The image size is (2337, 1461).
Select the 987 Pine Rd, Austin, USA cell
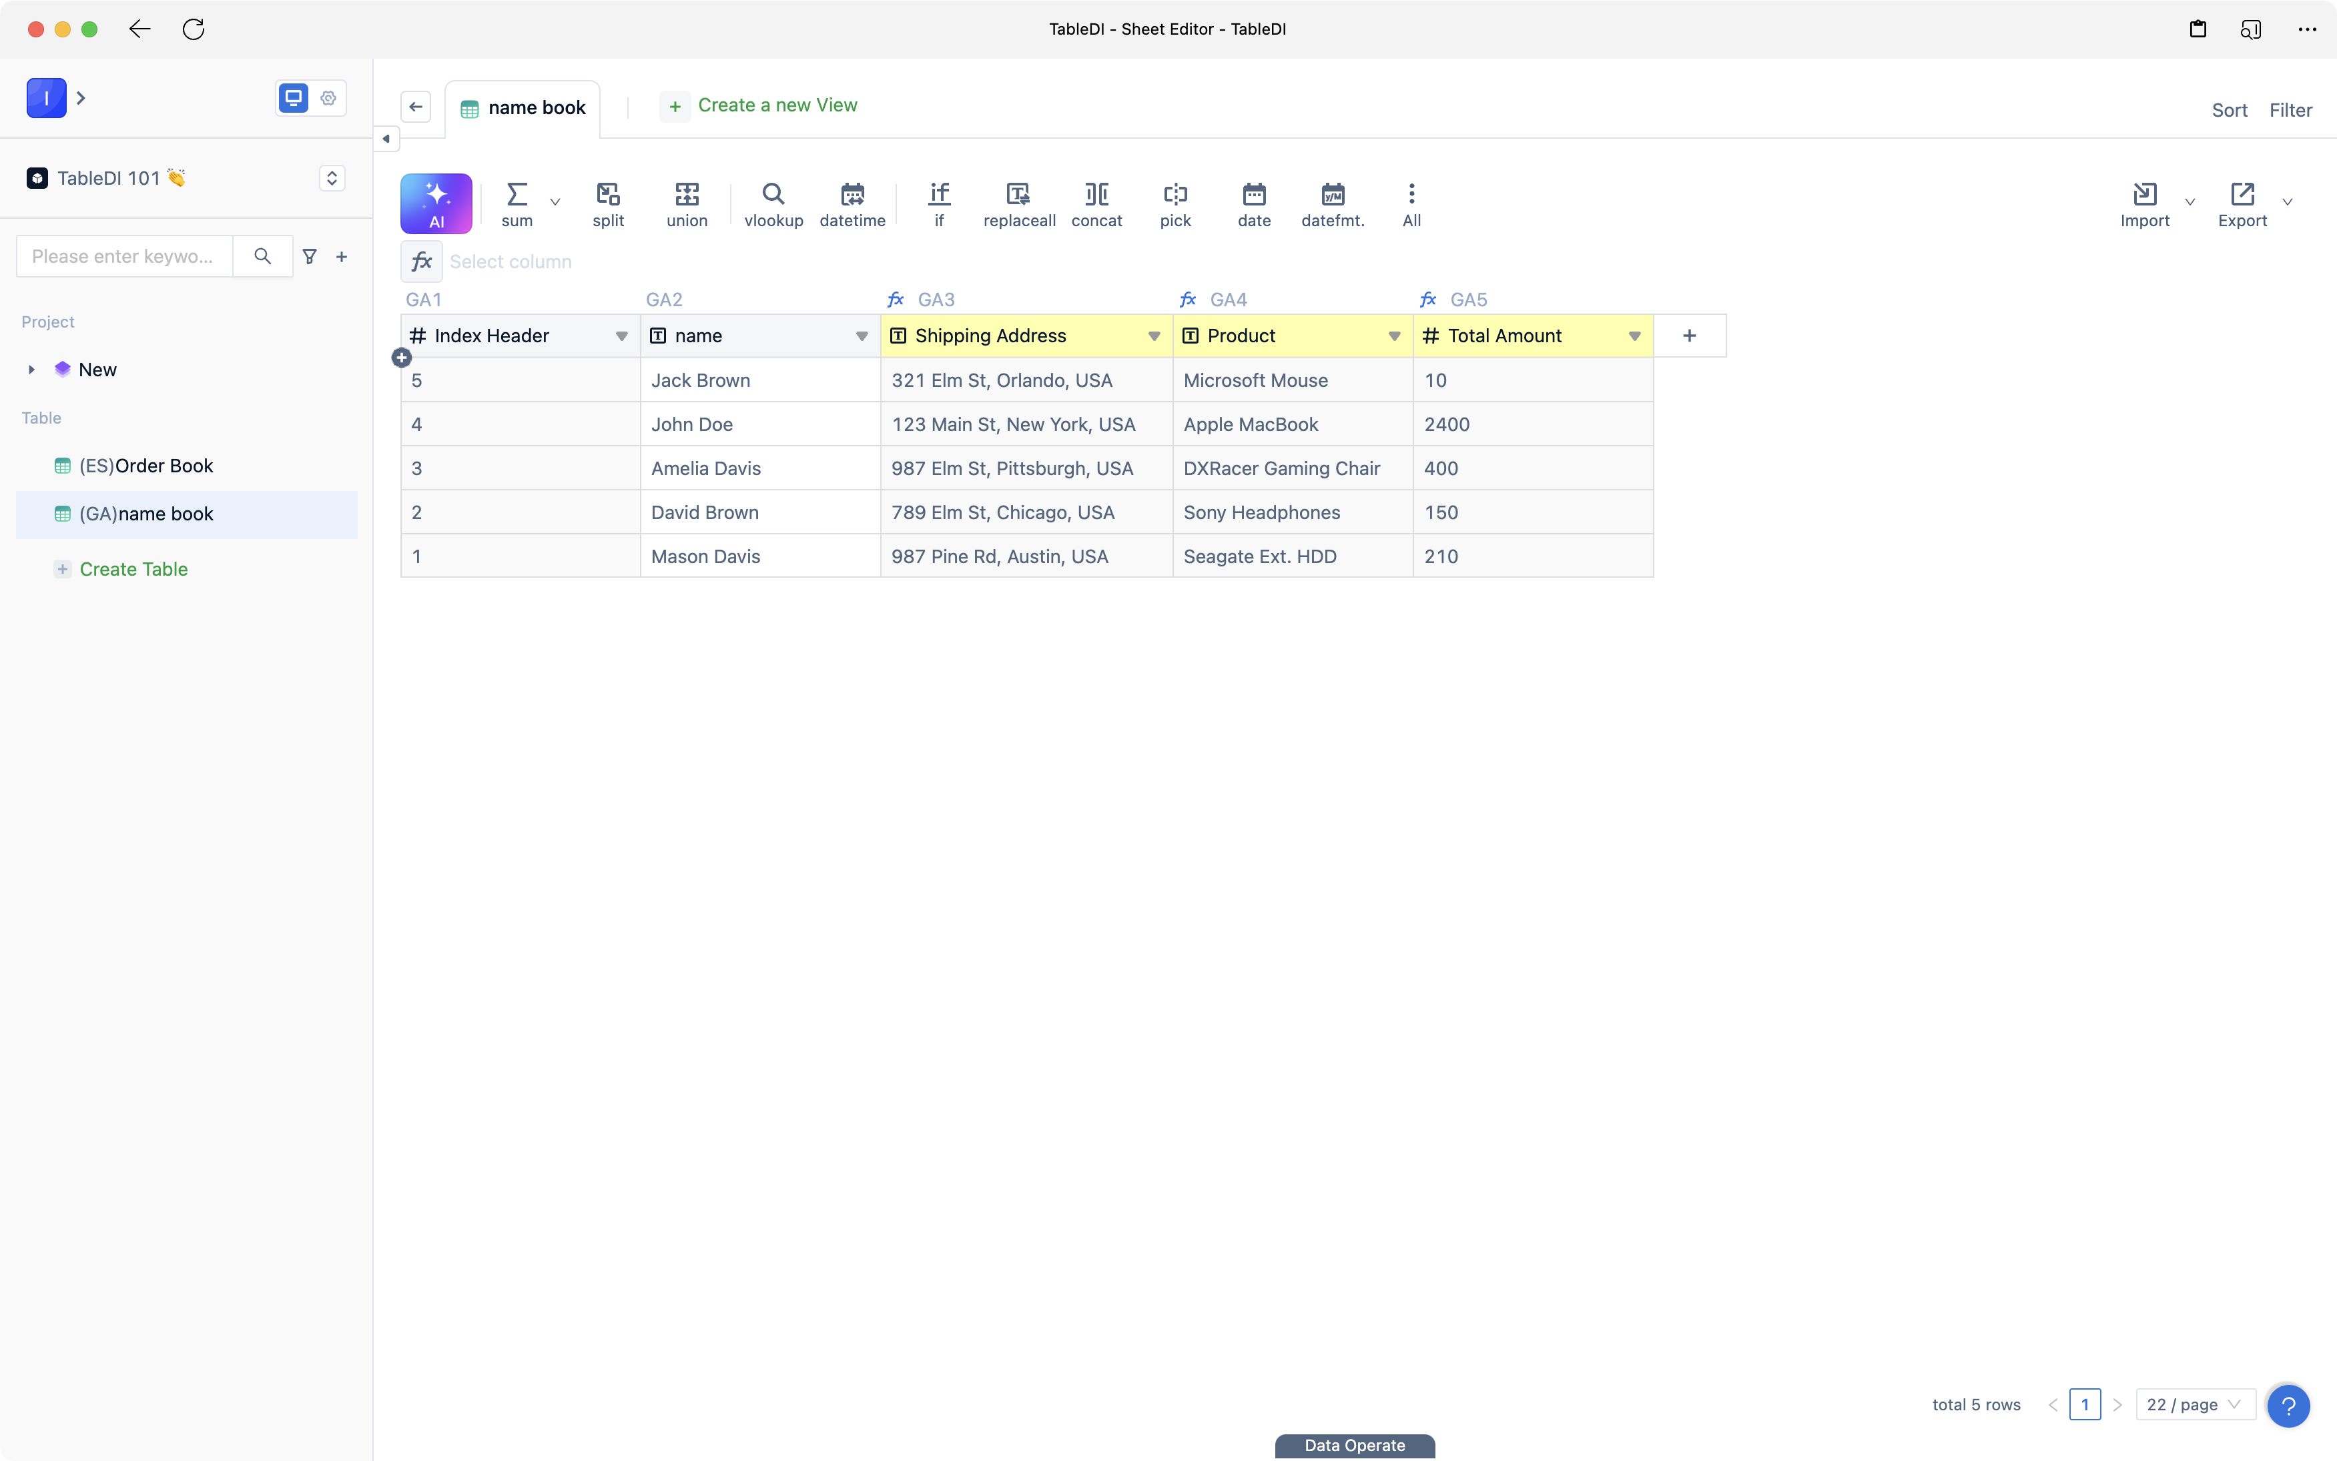click(x=1026, y=556)
